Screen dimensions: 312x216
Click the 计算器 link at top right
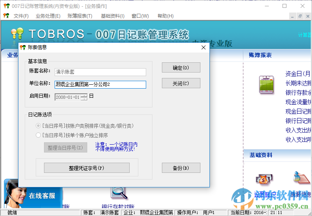pyautogui.click(x=305, y=35)
